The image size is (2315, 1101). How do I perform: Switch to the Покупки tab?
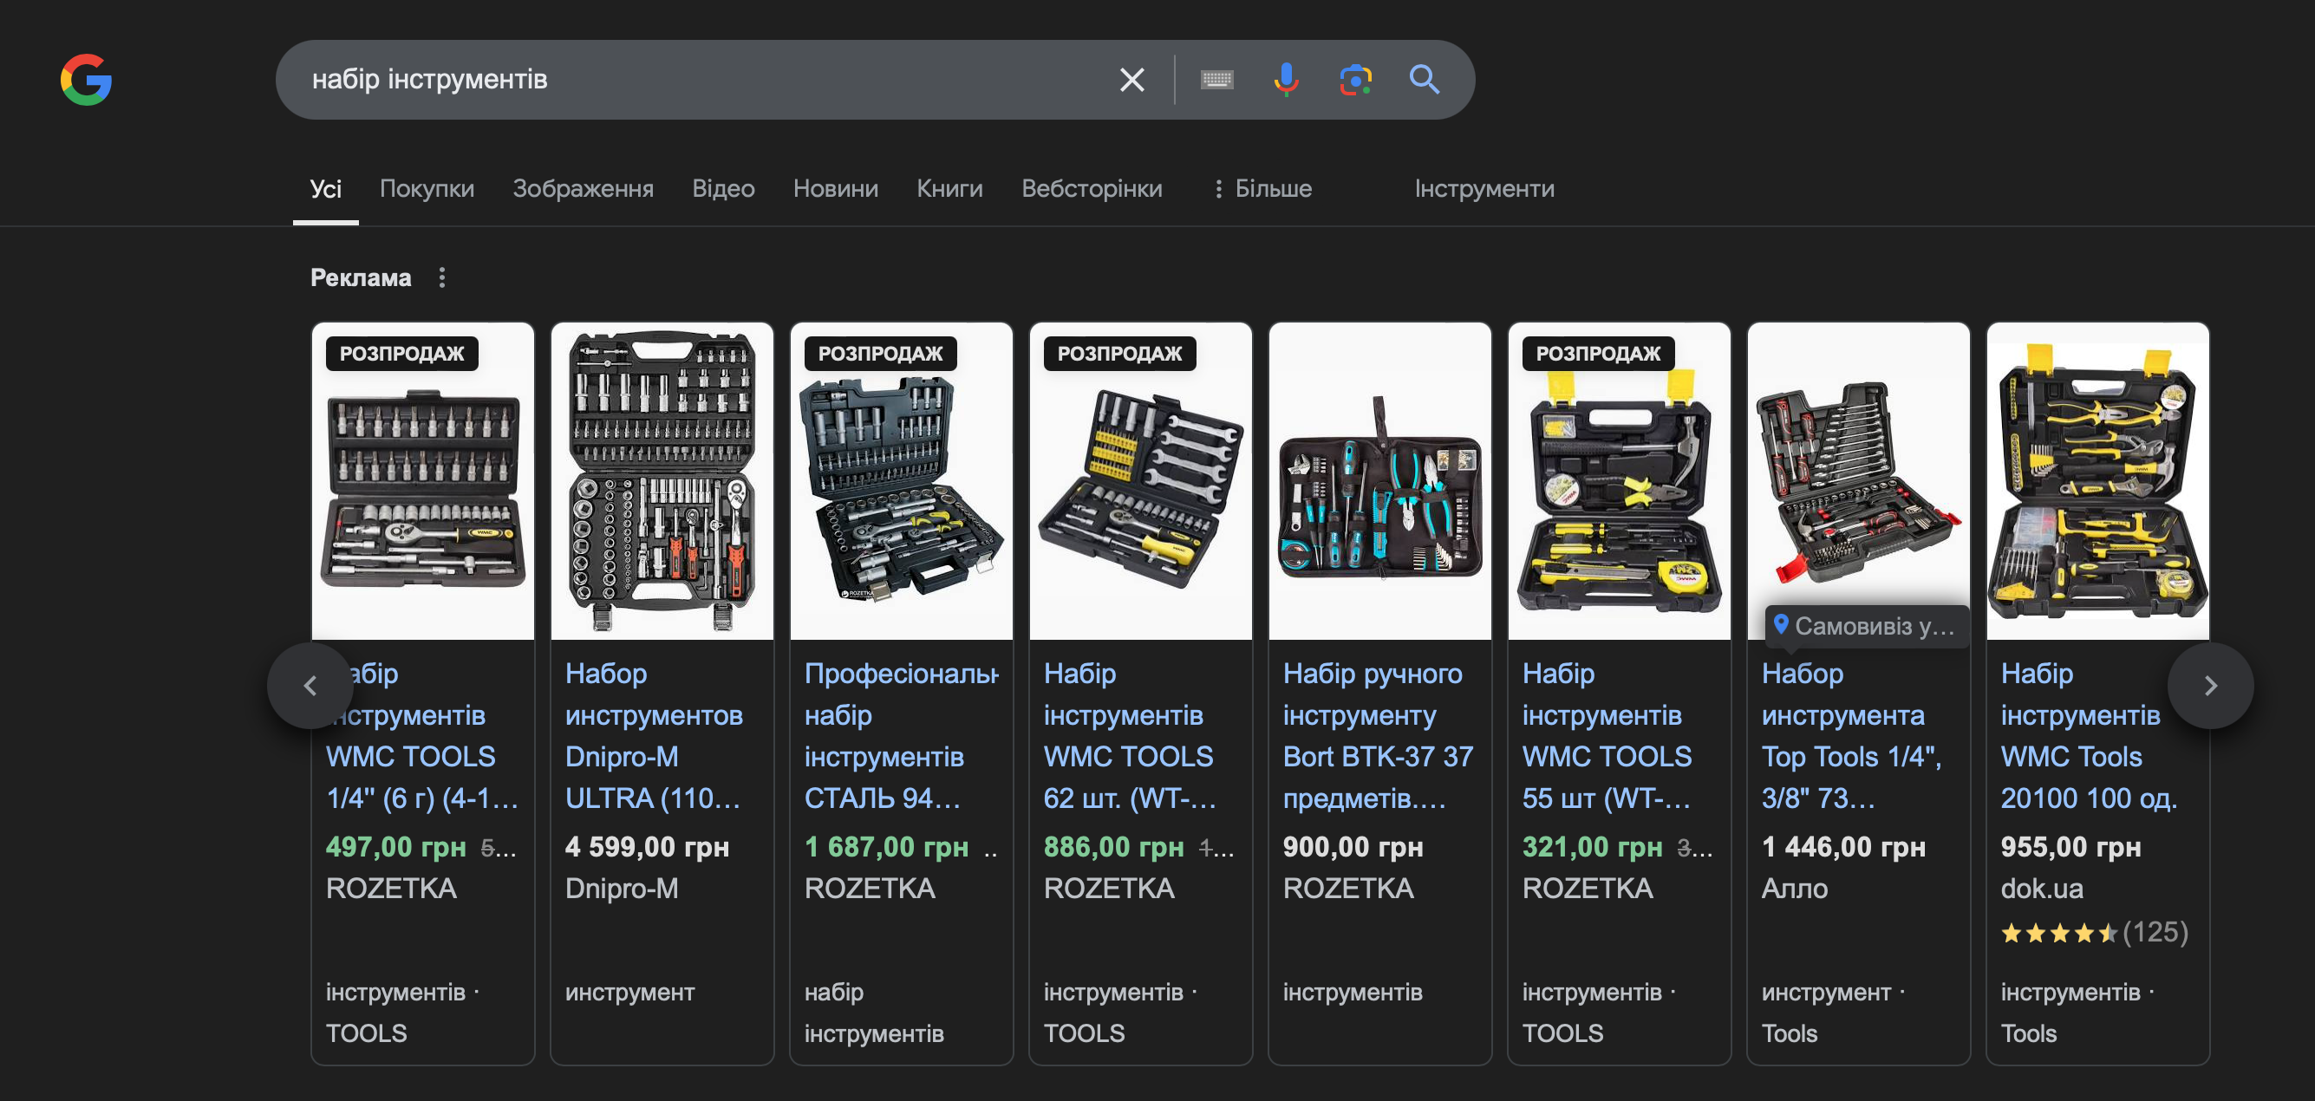click(427, 189)
